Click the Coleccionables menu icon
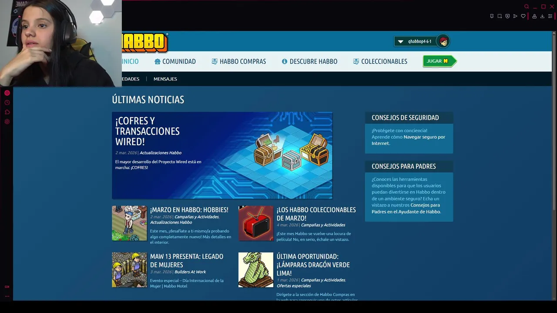Screen dimensions: 557x313 (x=356, y=61)
